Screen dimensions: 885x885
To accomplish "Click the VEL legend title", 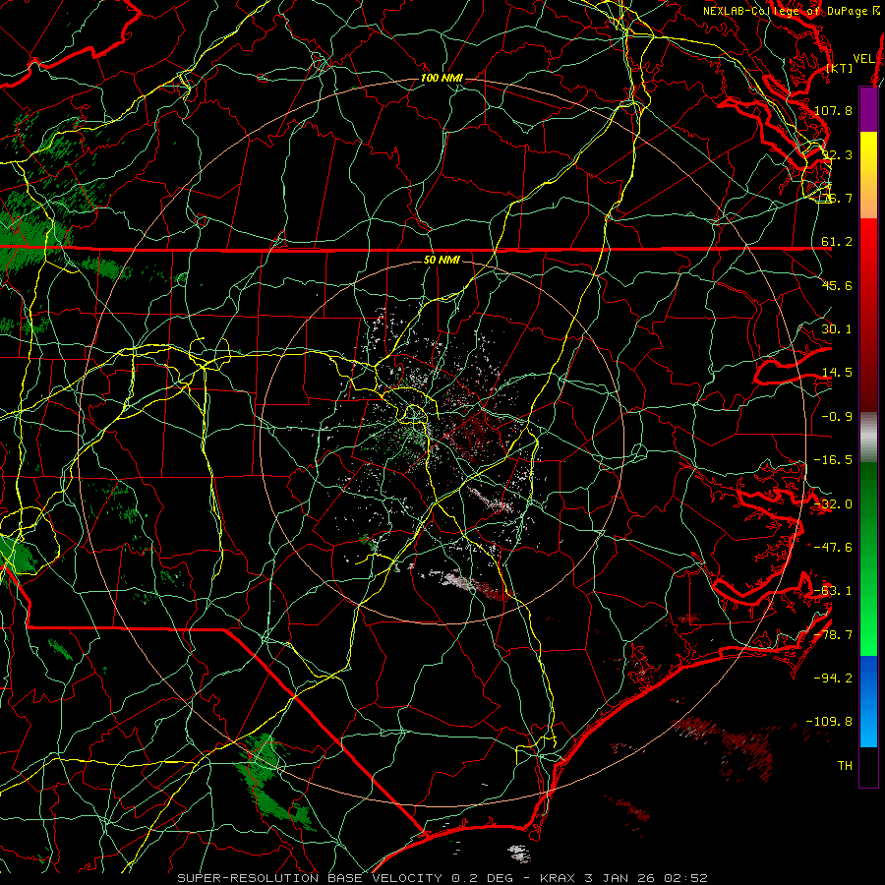I will 863,58.
